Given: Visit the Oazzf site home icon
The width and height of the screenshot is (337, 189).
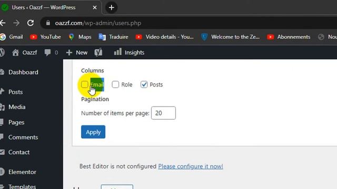Looking at the screenshot, I should coord(15,52).
